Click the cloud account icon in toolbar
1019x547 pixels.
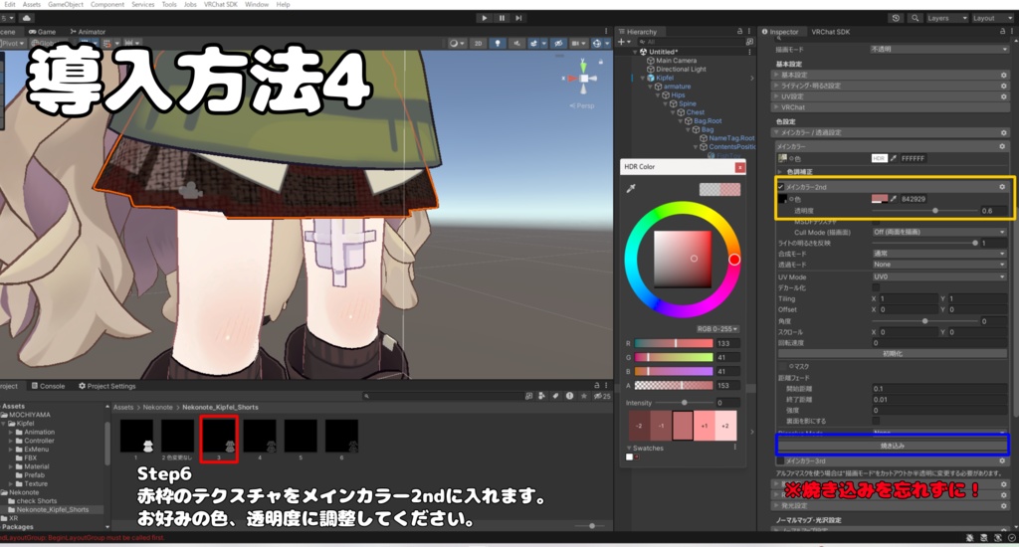(x=27, y=18)
